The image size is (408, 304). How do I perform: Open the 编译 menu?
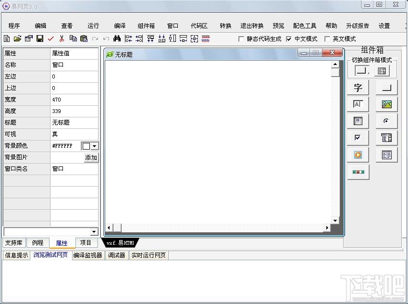click(120, 26)
